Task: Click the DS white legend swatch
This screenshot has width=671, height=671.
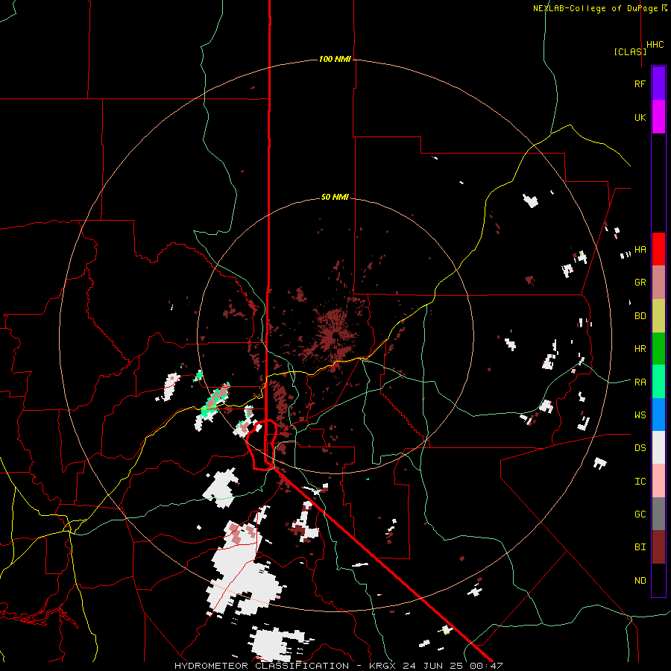Action: click(x=658, y=447)
